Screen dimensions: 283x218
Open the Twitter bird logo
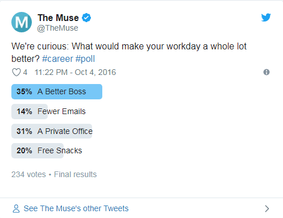tap(266, 18)
